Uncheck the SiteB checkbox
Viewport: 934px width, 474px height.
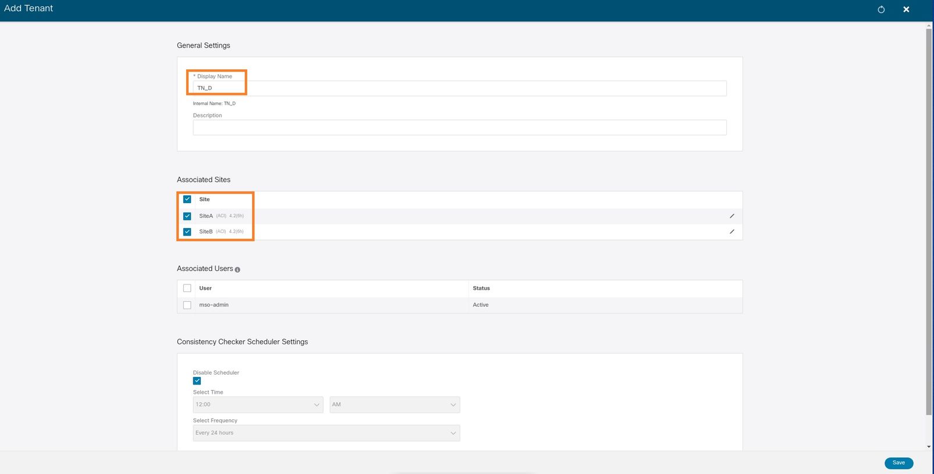click(x=187, y=231)
